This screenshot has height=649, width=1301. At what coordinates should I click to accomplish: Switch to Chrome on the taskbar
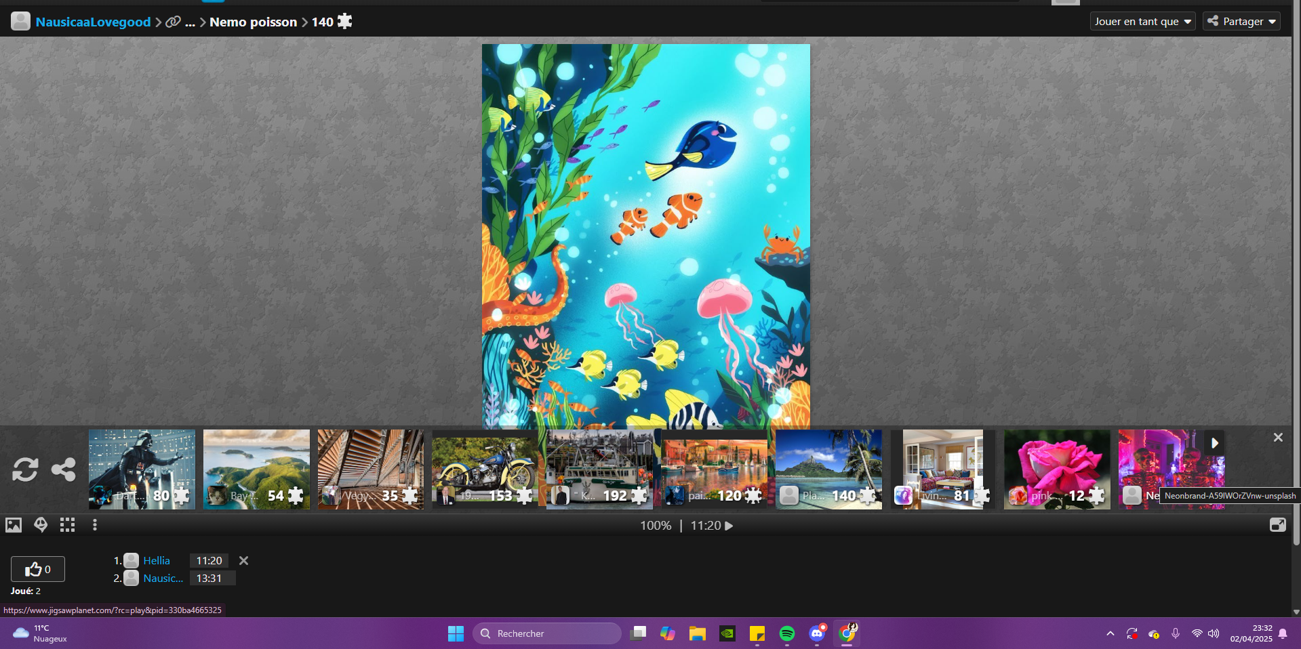847,633
